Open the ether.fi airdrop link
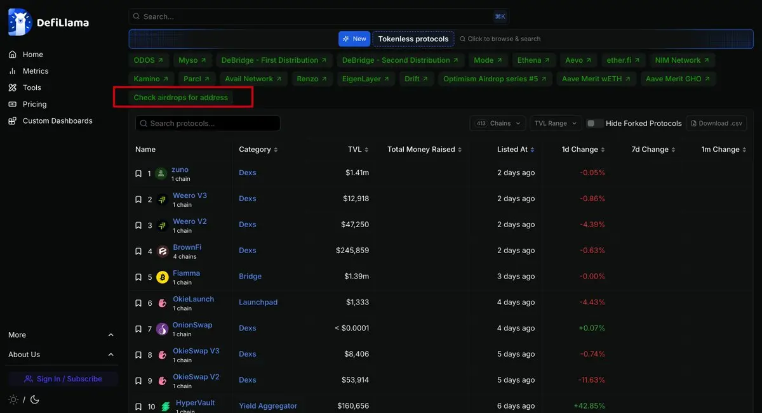This screenshot has width=762, height=413. (x=624, y=60)
